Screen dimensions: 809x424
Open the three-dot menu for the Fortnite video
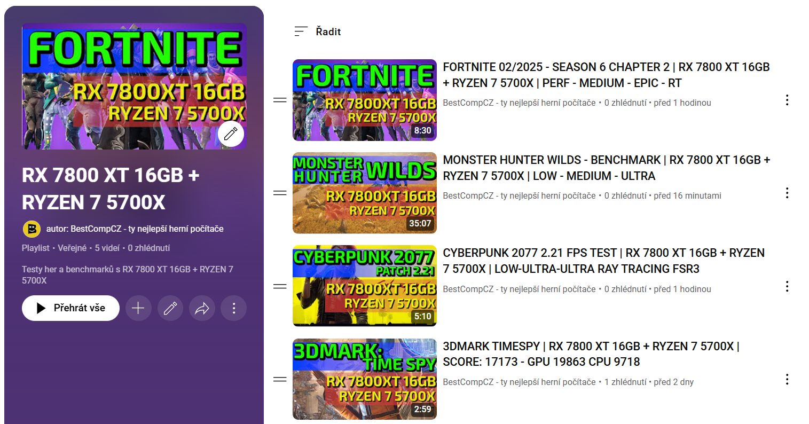(x=787, y=100)
